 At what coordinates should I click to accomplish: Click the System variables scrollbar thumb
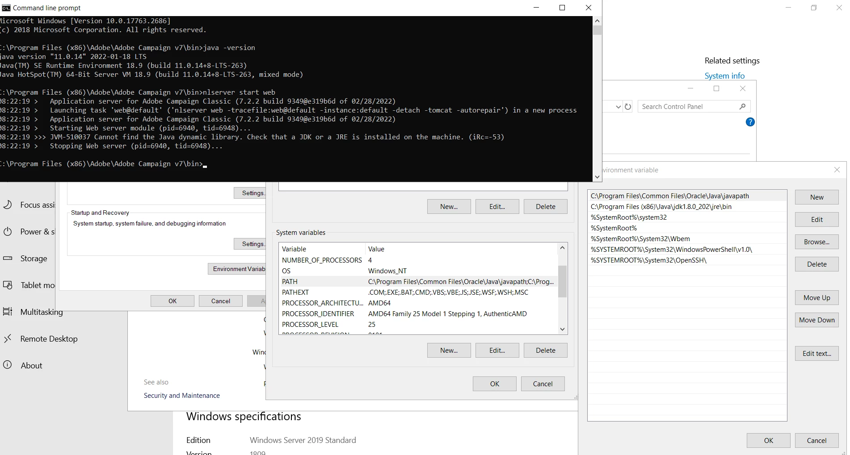(x=562, y=281)
